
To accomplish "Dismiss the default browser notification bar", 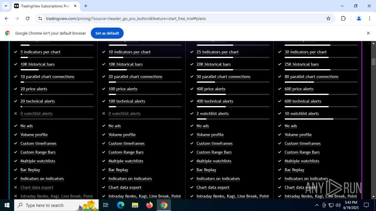I will coord(368,33).
